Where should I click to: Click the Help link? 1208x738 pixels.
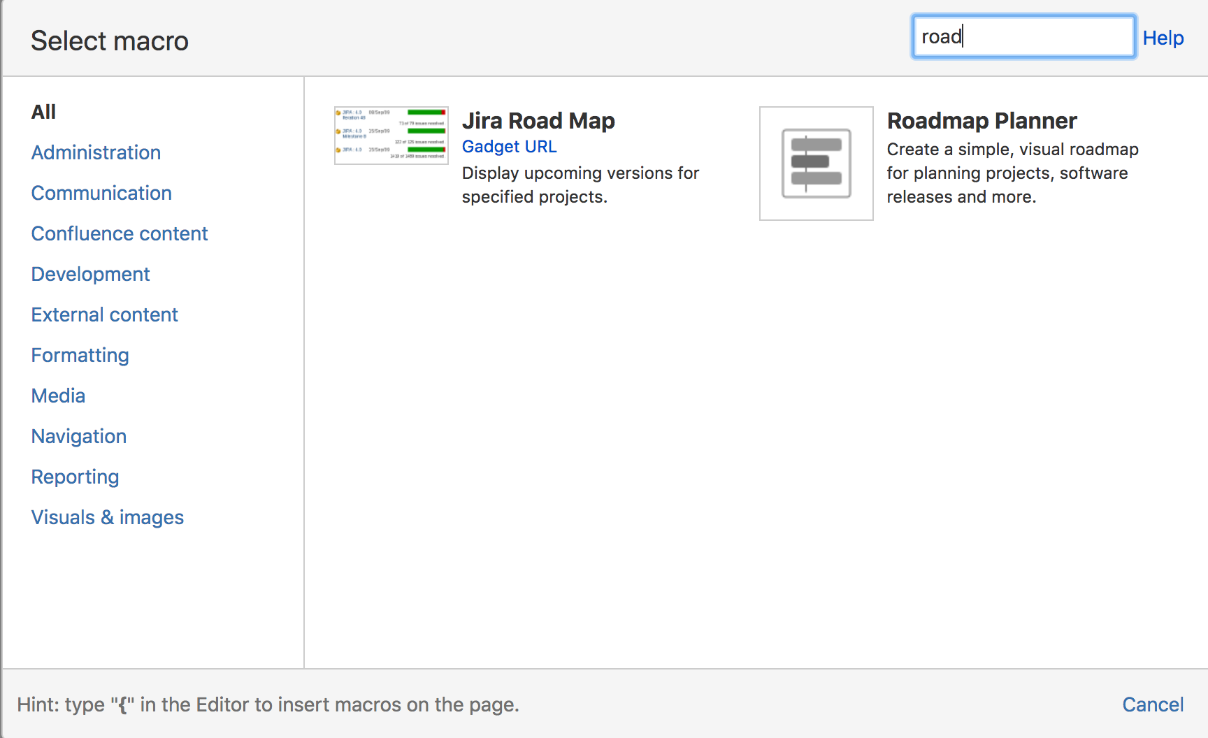click(x=1163, y=38)
